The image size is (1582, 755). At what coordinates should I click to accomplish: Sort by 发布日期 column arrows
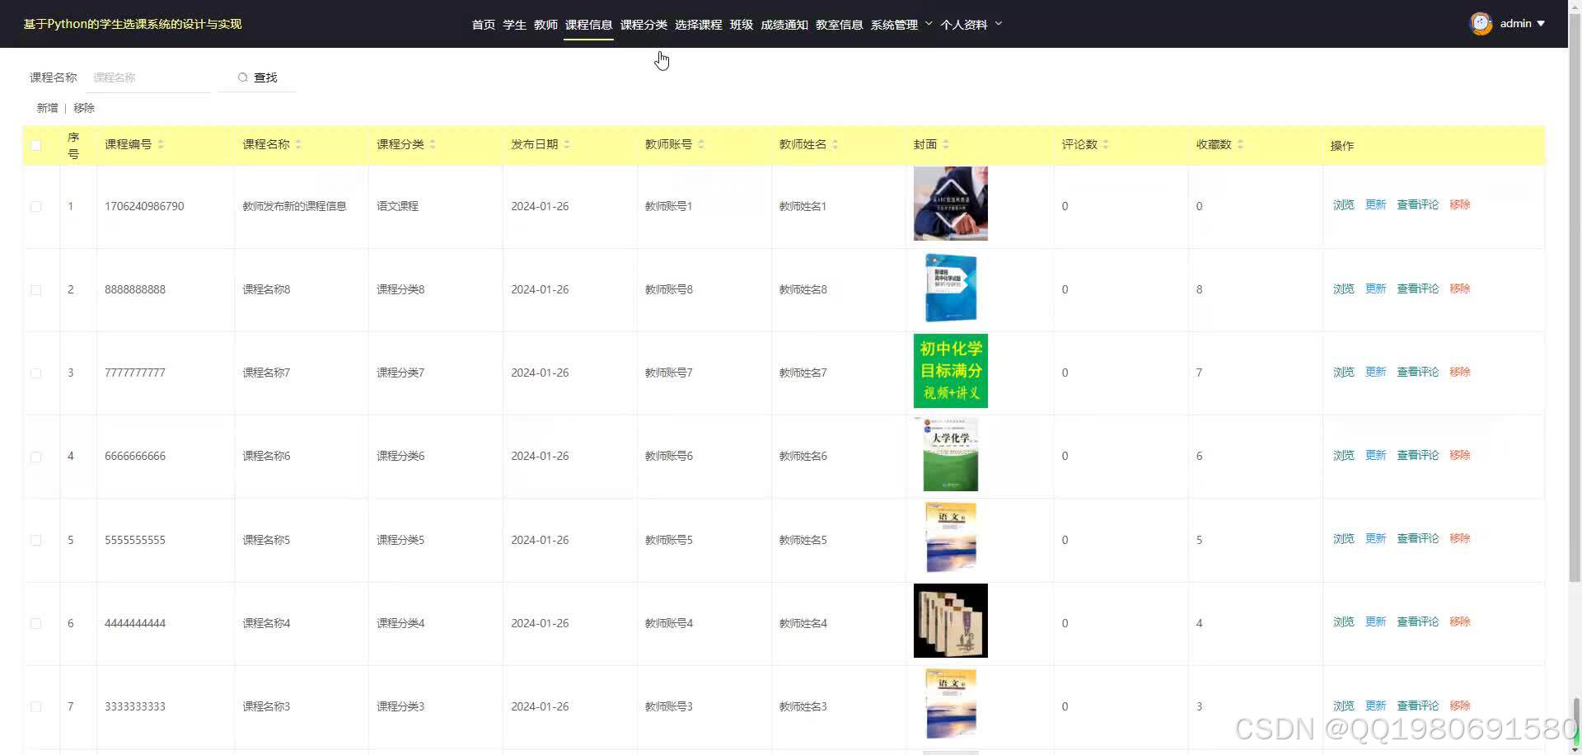coord(567,144)
